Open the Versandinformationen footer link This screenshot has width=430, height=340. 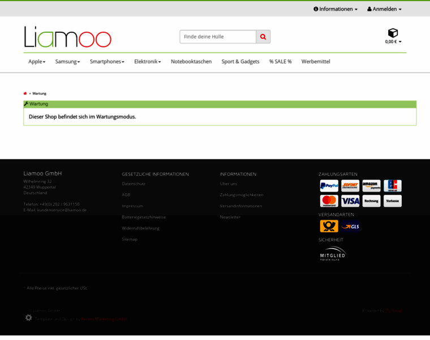pyautogui.click(x=241, y=206)
